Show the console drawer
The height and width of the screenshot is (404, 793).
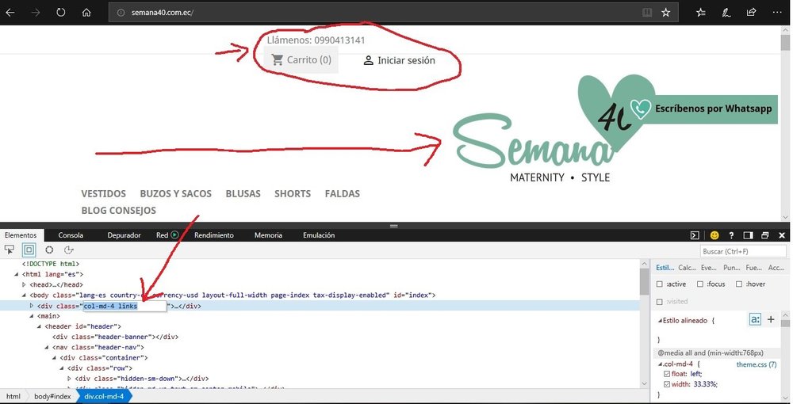[695, 235]
